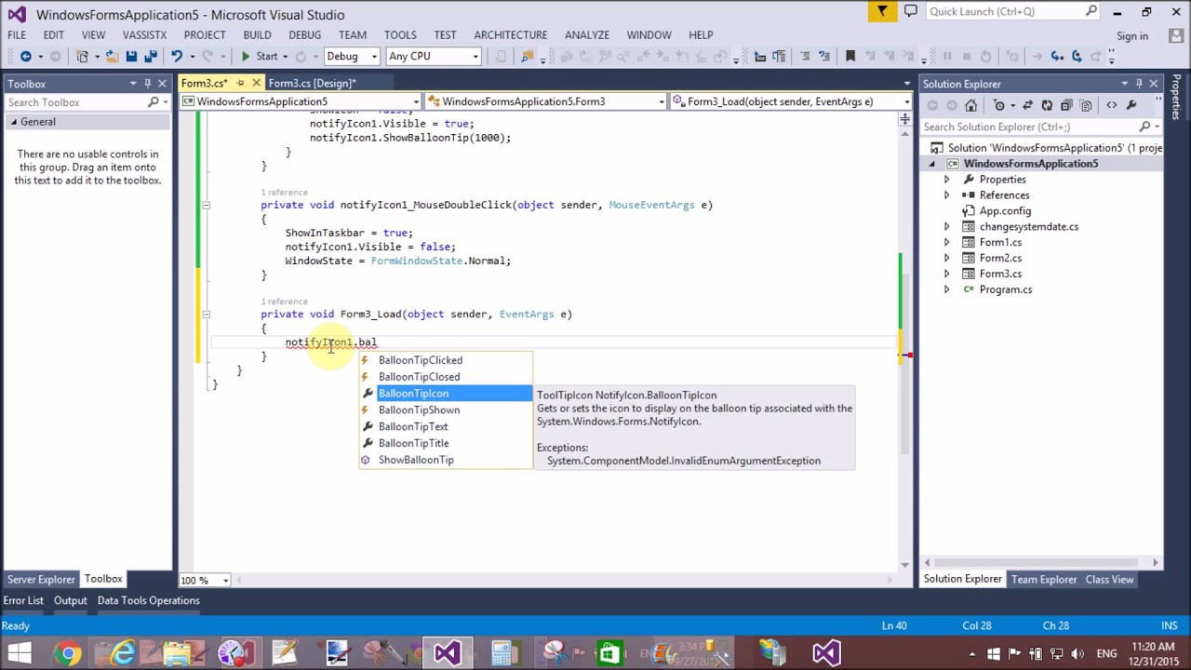Image resolution: width=1191 pixels, height=670 pixels.
Task: Expand the References node in Solution Explorer
Action: [x=947, y=194]
